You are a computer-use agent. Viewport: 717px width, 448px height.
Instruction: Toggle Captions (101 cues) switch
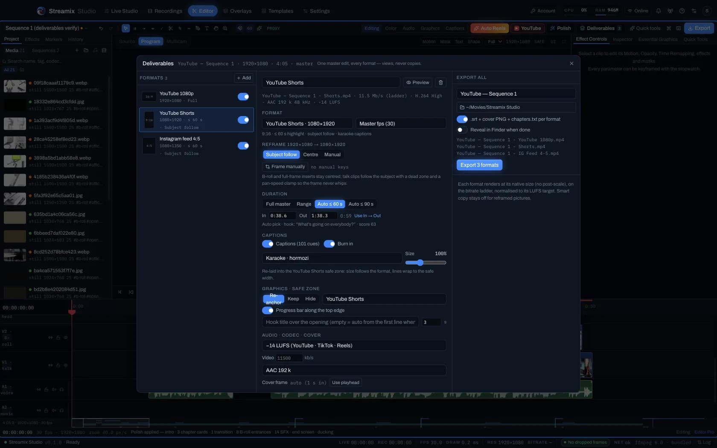(268, 244)
